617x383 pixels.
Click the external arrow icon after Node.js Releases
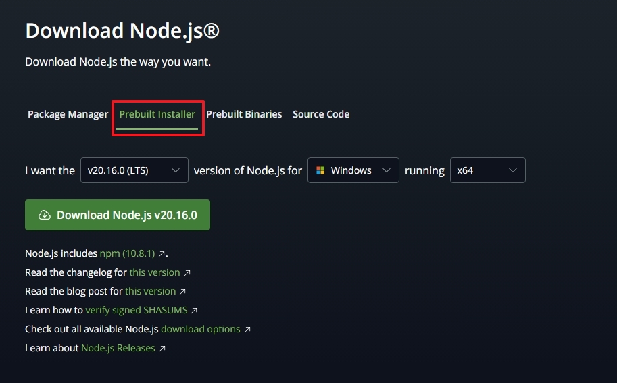click(162, 348)
